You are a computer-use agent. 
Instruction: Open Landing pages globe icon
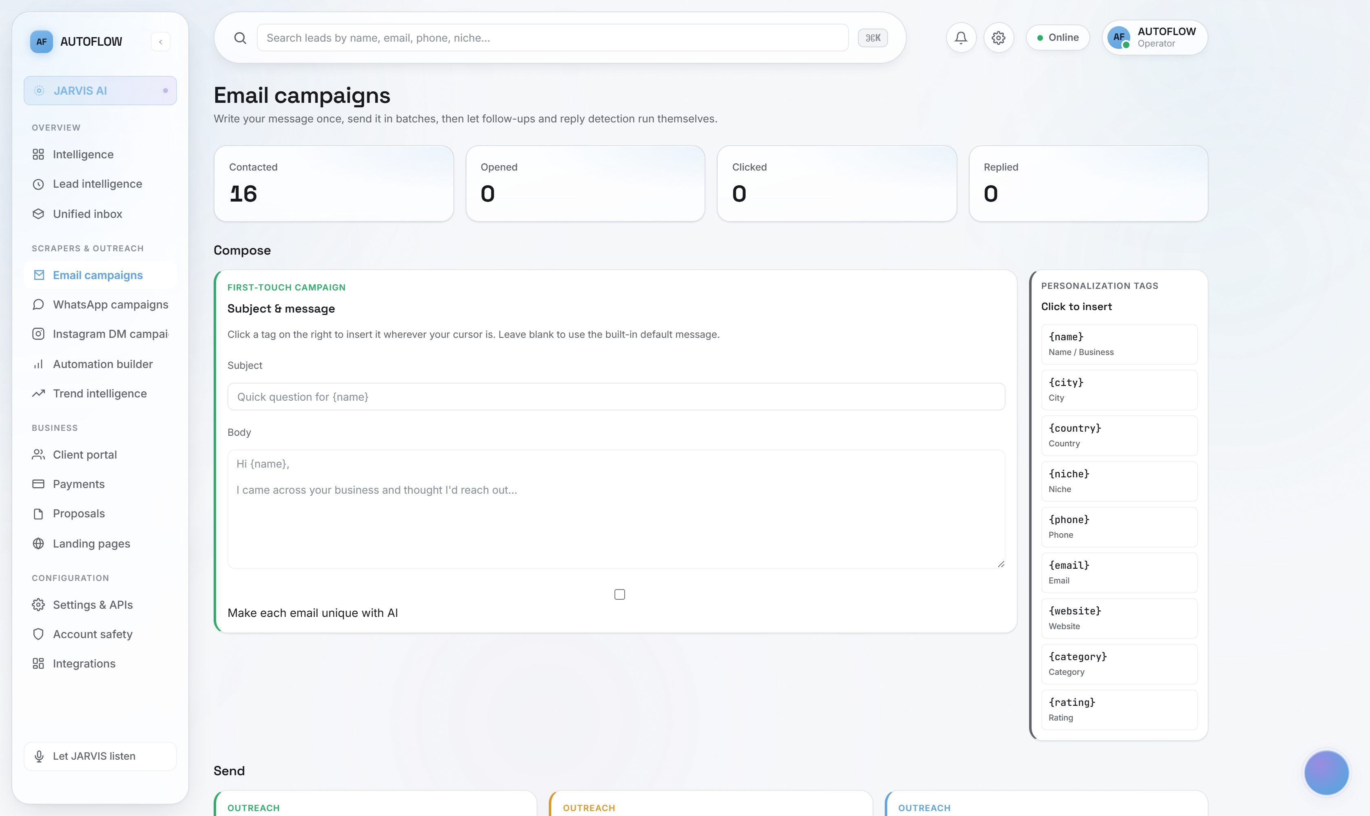(38, 543)
